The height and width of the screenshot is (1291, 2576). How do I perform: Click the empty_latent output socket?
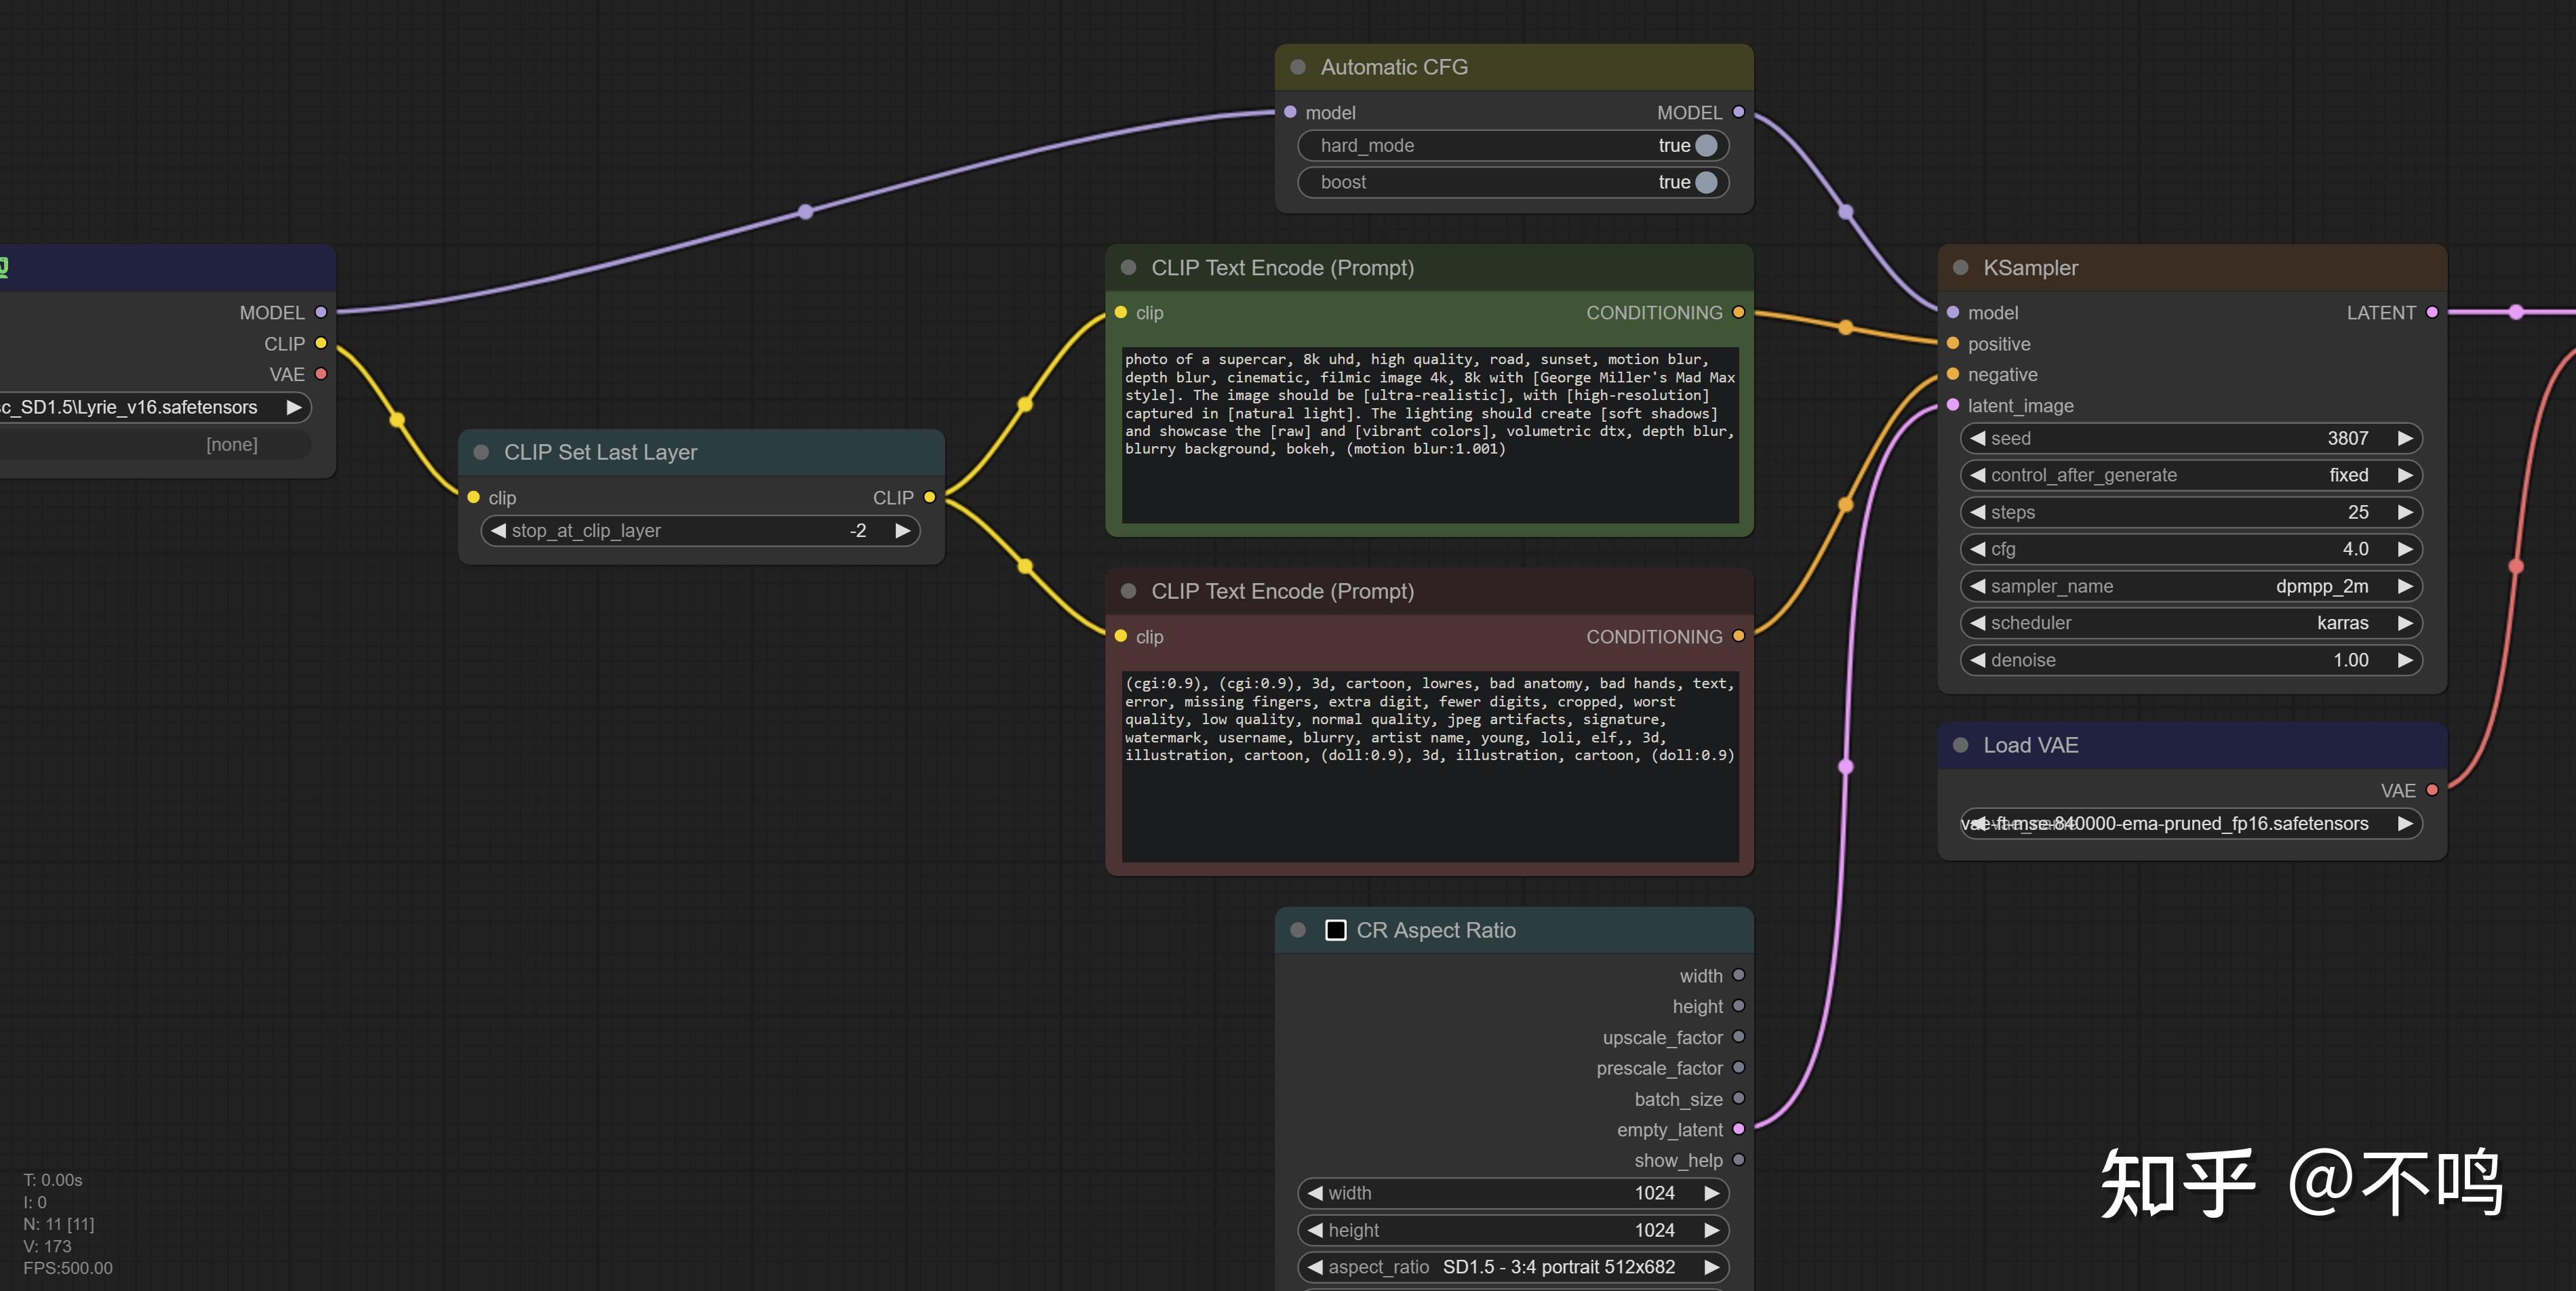click(x=1738, y=1129)
